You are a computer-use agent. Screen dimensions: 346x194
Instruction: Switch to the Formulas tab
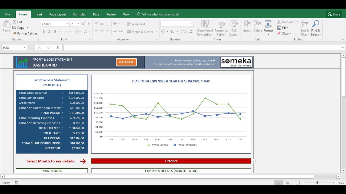pyautogui.click(x=79, y=14)
